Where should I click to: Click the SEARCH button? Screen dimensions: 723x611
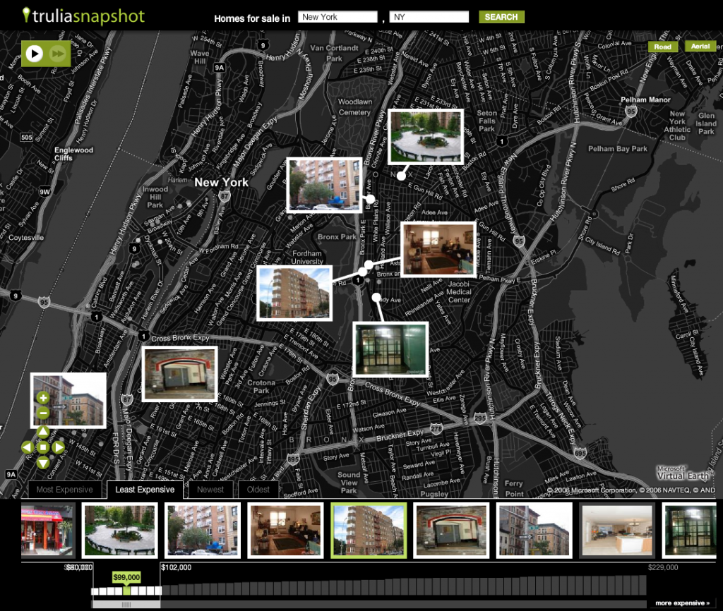501,17
